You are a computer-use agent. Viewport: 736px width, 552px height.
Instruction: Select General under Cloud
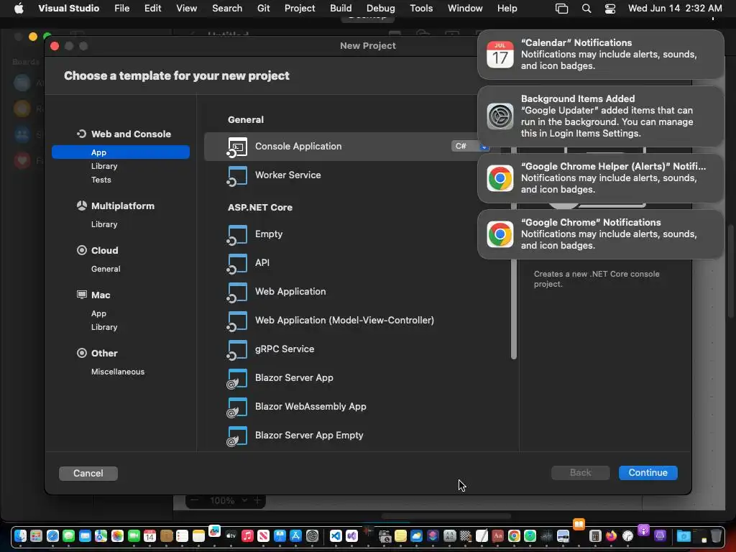pyautogui.click(x=106, y=269)
